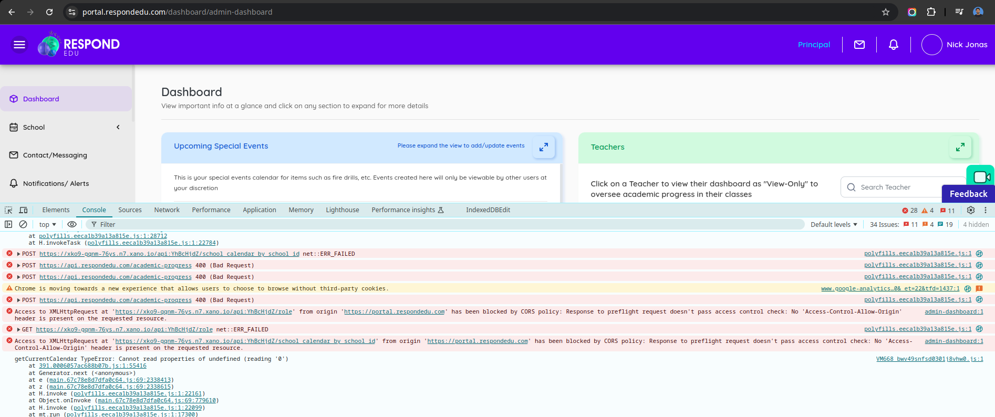
Task: Click the green video camera button
Action: [x=980, y=176]
